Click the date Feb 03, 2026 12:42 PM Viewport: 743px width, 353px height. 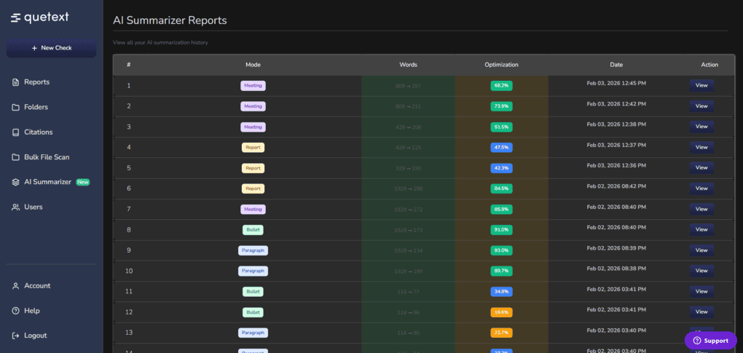(616, 103)
